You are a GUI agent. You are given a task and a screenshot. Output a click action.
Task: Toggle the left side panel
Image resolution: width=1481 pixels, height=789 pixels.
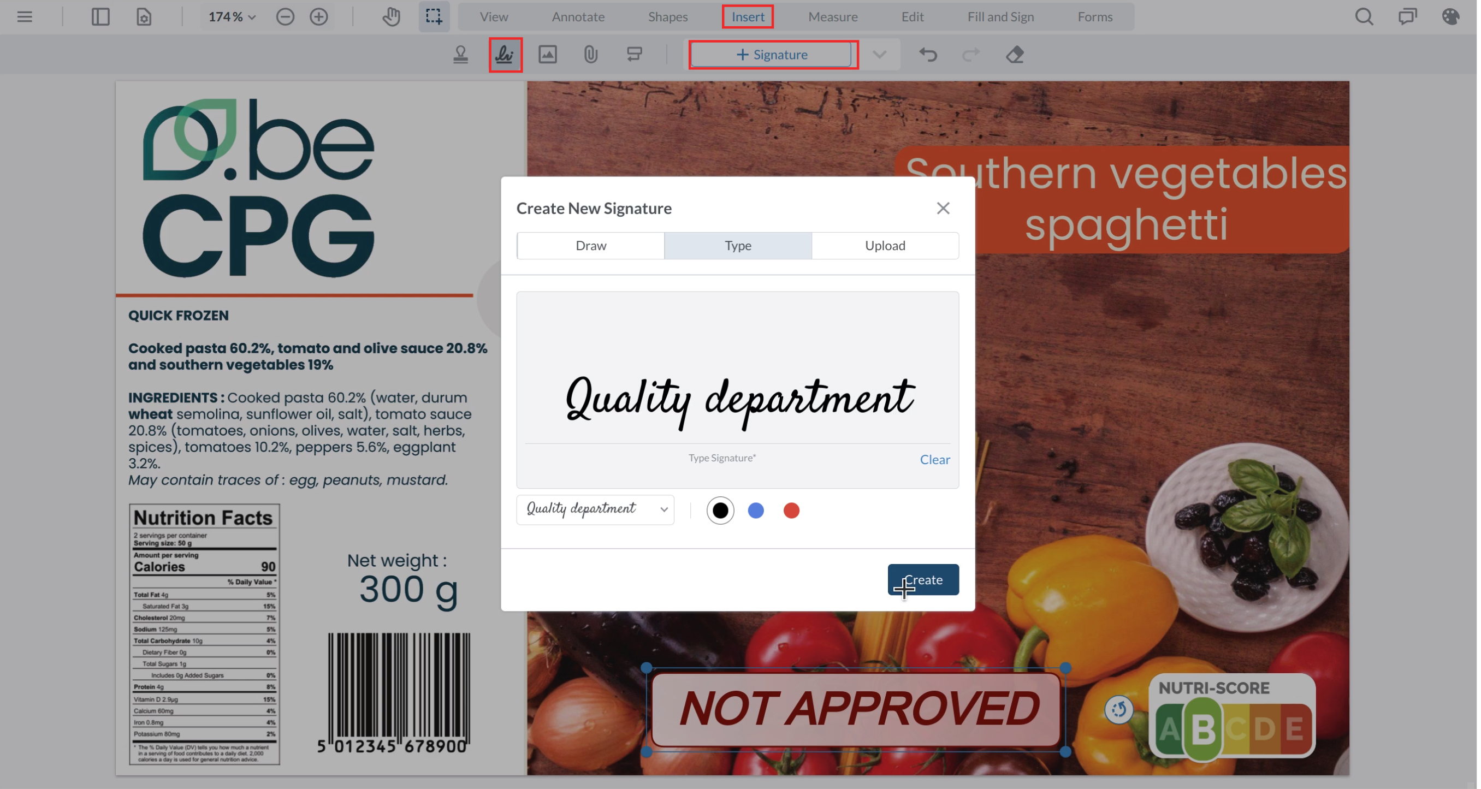[100, 17]
